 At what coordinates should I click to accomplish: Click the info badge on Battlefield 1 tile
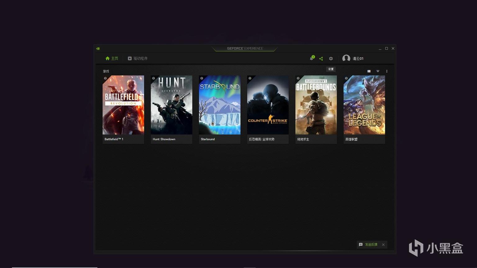click(x=105, y=78)
